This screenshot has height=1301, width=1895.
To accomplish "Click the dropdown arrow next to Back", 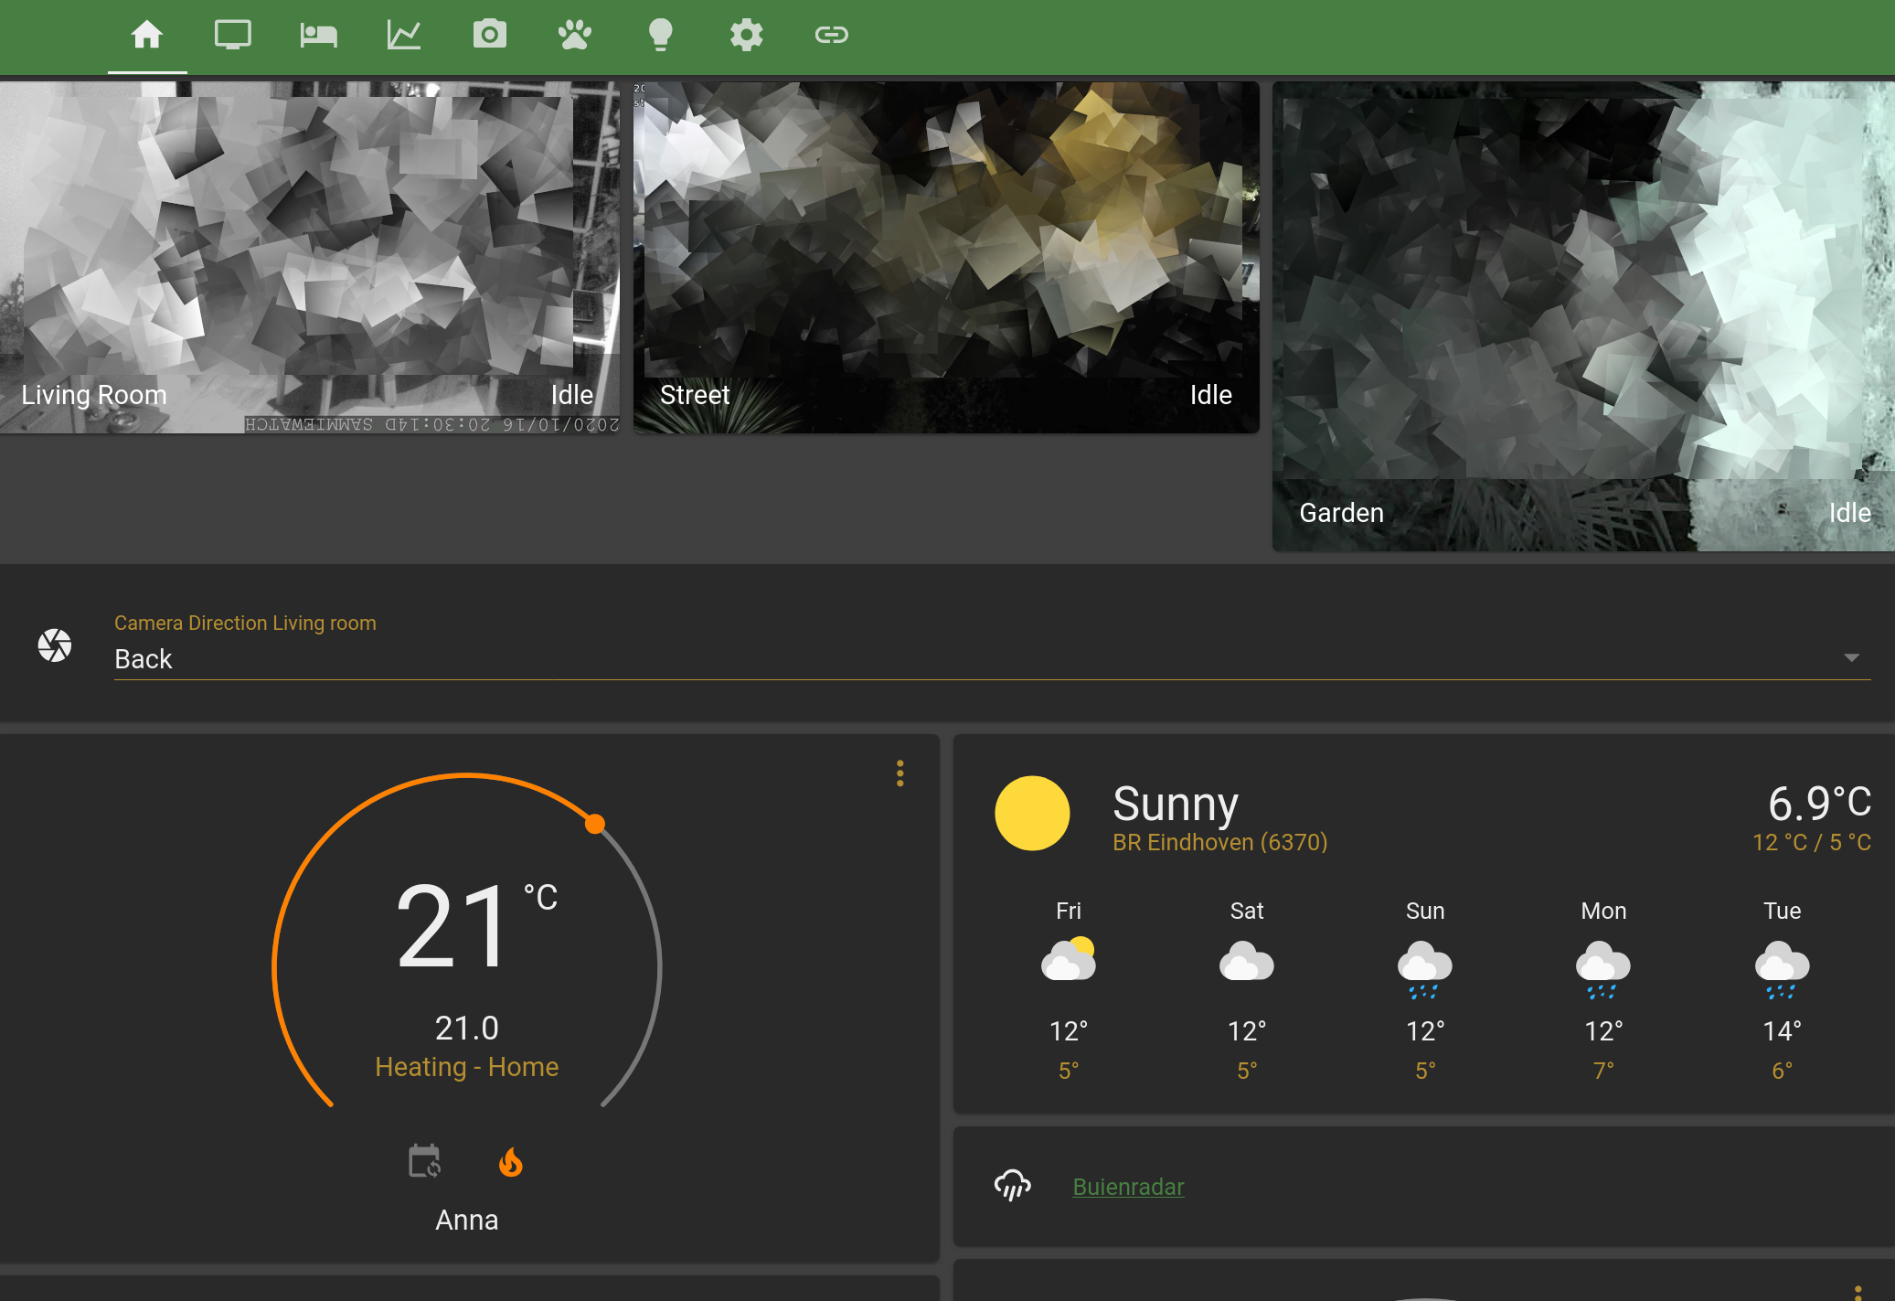I will (x=1851, y=658).
